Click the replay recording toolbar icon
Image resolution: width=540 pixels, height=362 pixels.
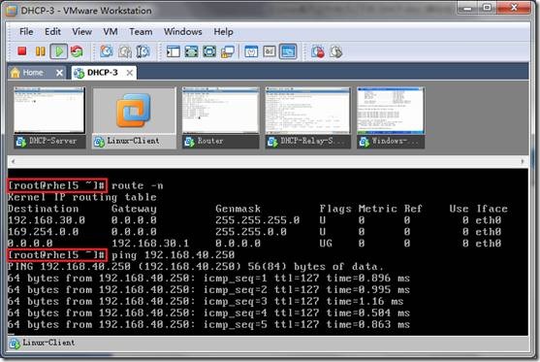click(x=335, y=51)
